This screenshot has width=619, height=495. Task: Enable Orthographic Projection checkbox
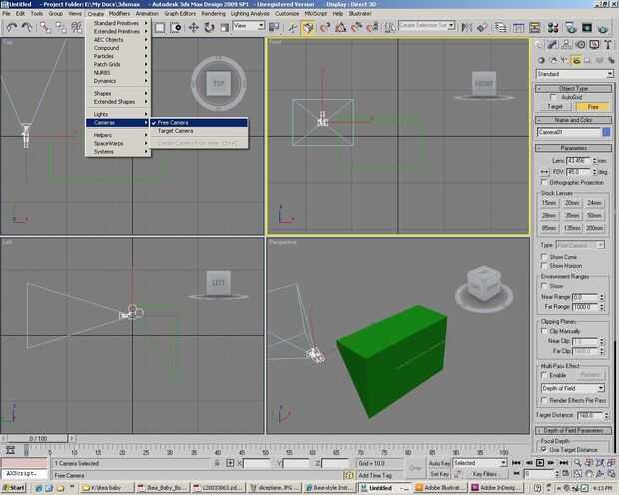[x=544, y=182]
